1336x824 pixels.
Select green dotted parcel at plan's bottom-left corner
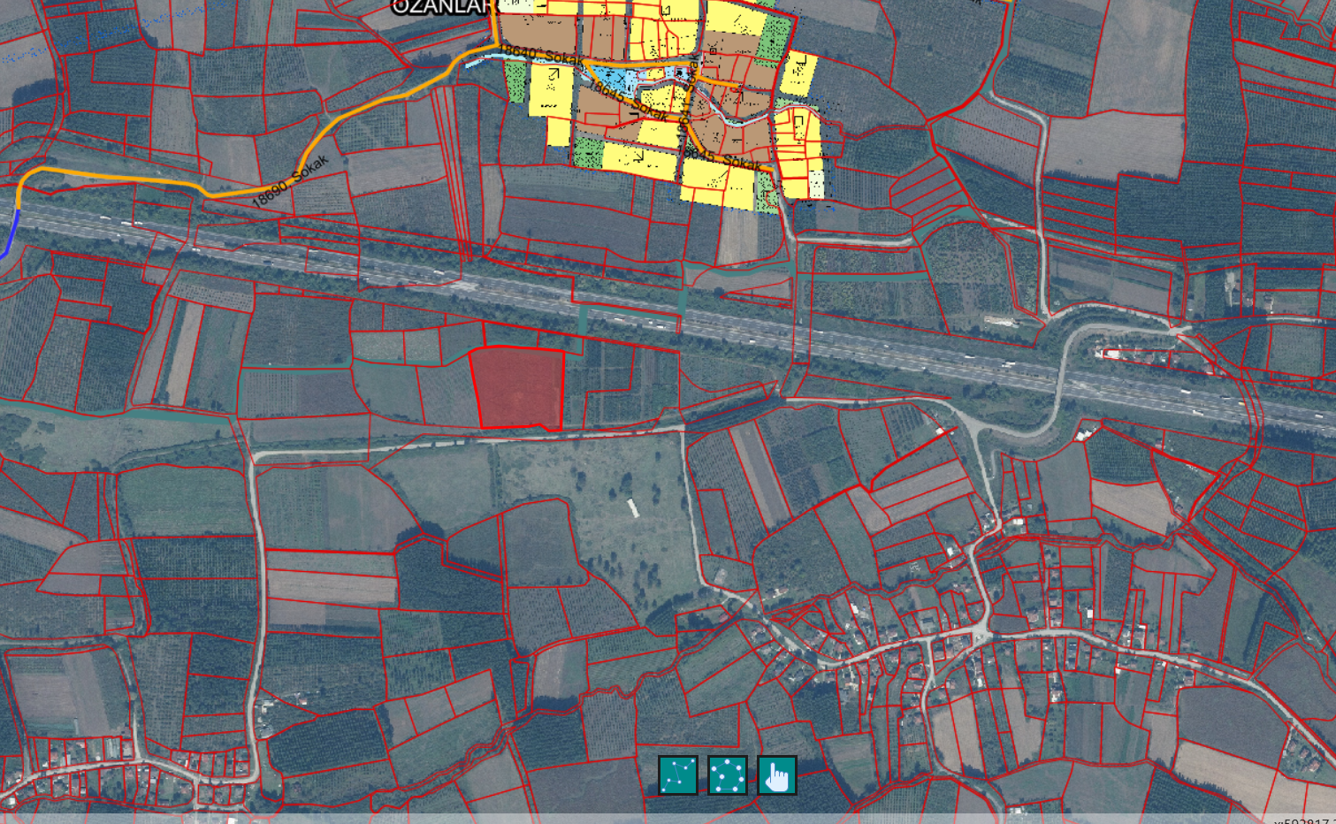coord(587,151)
